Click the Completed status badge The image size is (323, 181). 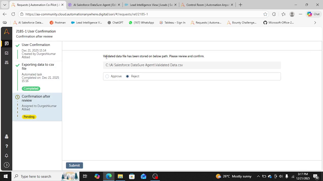[x=31, y=88]
